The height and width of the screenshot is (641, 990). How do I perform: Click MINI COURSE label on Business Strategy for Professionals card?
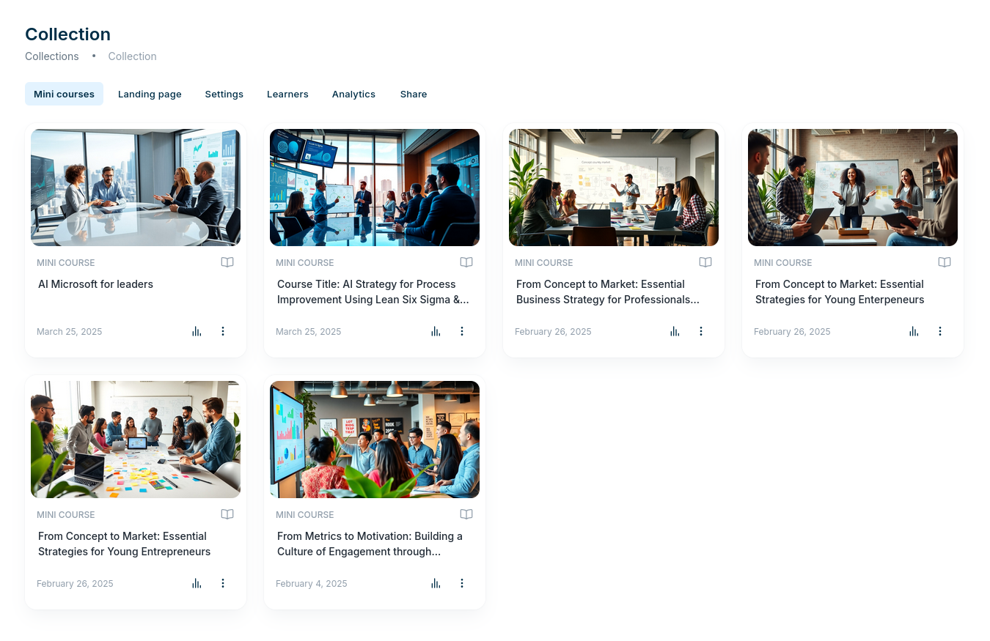(544, 263)
